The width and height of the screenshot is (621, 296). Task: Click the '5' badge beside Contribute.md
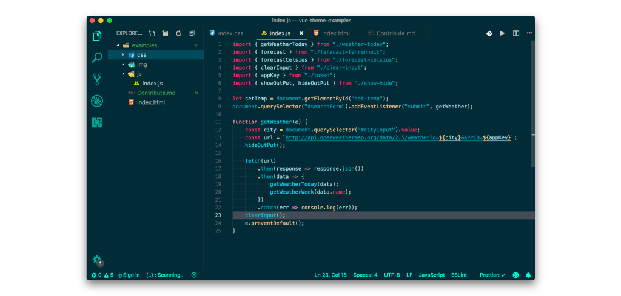point(197,93)
